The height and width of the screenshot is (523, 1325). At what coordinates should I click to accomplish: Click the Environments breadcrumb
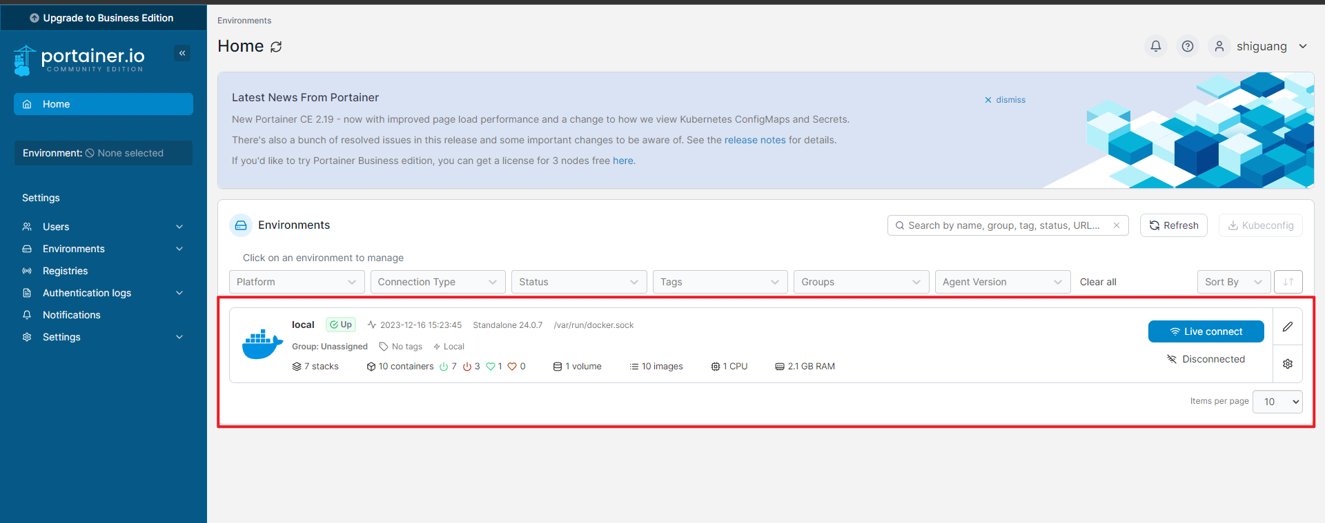pyautogui.click(x=244, y=21)
